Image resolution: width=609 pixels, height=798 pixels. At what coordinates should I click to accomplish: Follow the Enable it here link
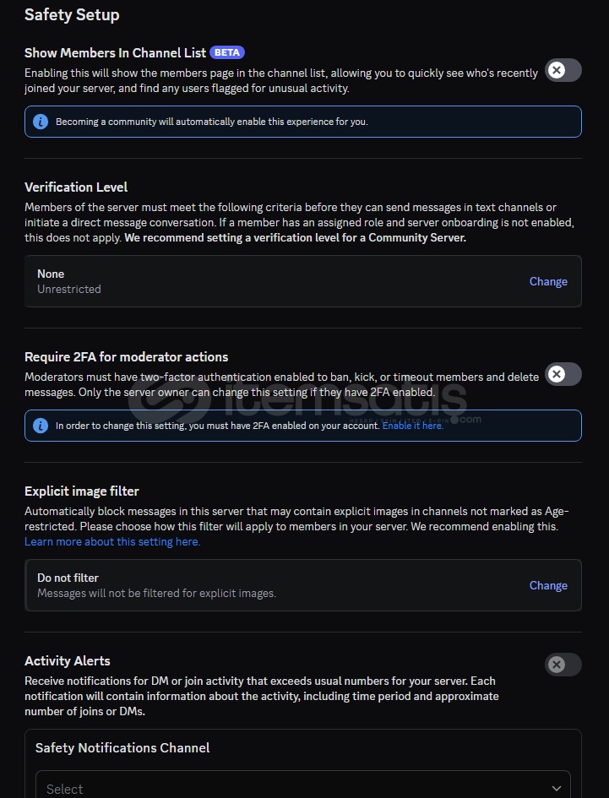click(413, 426)
